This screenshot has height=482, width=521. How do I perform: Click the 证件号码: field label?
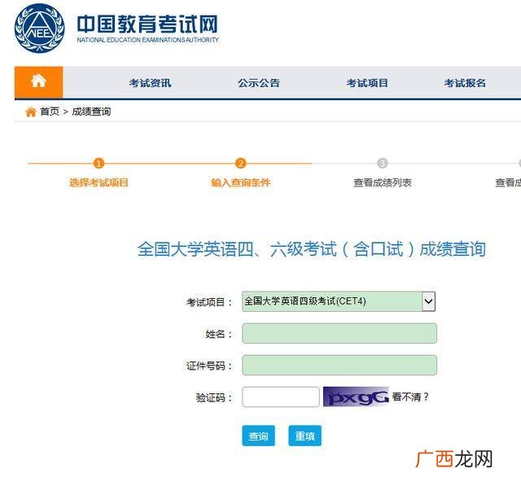[209, 366]
